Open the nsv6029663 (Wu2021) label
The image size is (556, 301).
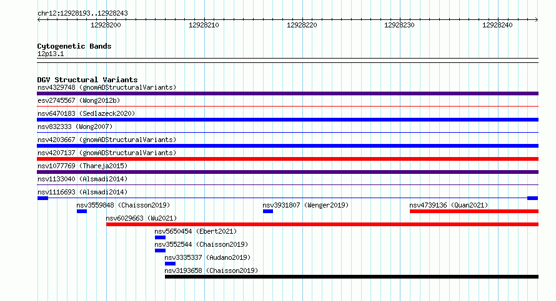point(141,218)
